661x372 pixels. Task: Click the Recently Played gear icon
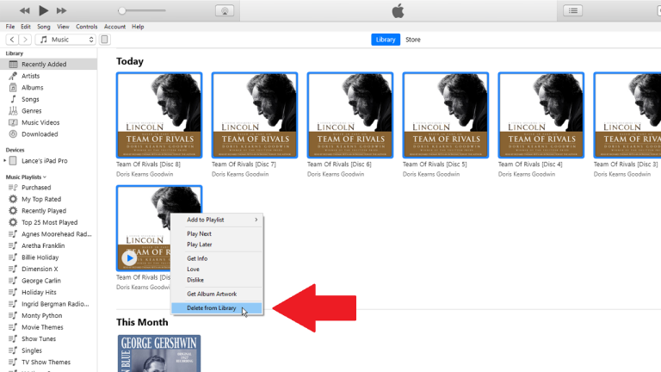coord(13,211)
